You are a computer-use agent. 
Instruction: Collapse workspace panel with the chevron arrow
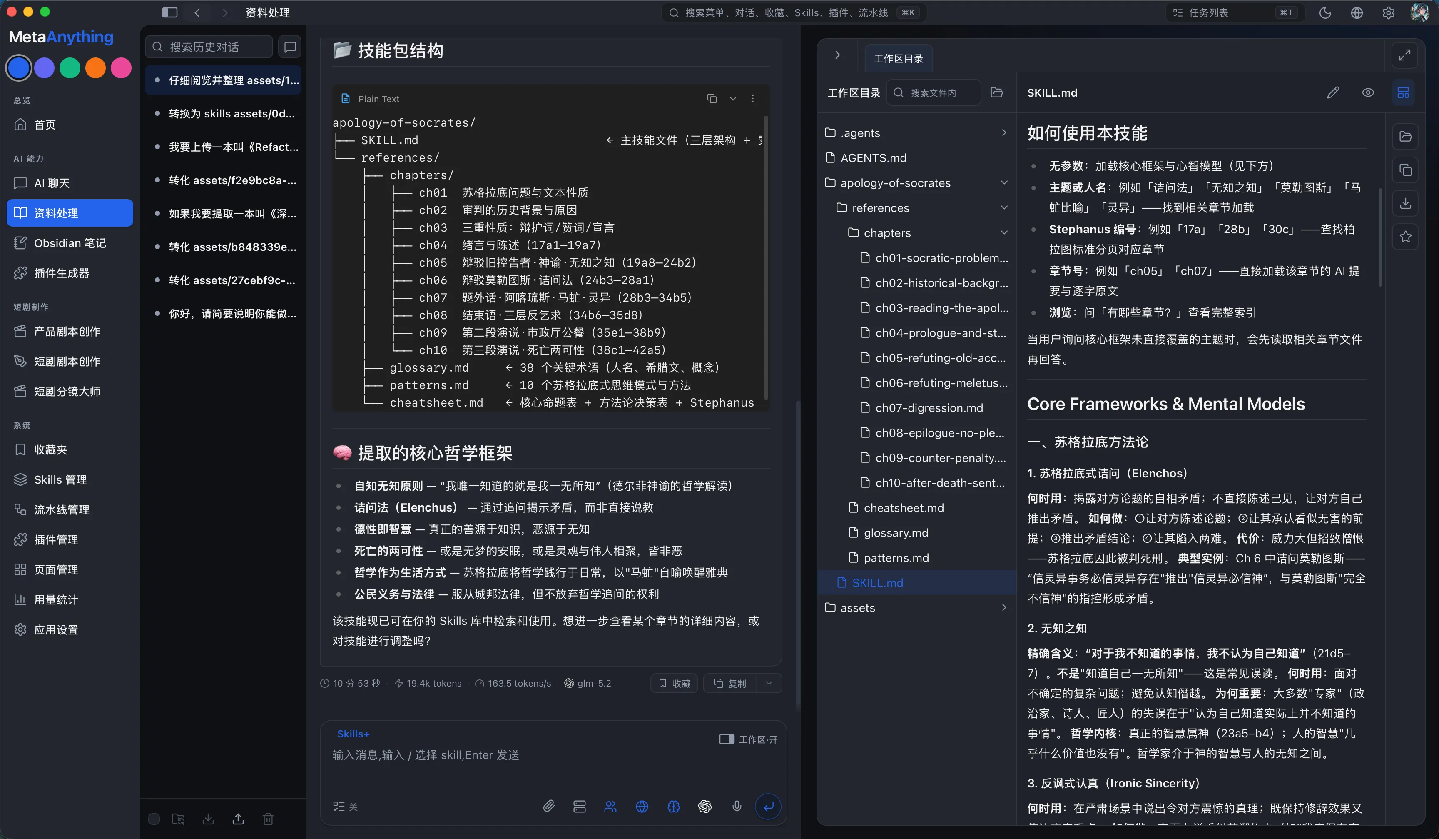coord(837,55)
